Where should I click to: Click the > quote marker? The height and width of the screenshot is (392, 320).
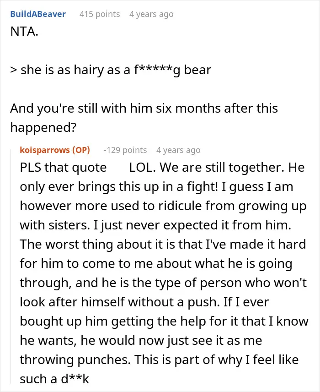pyautogui.click(x=13, y=70)
